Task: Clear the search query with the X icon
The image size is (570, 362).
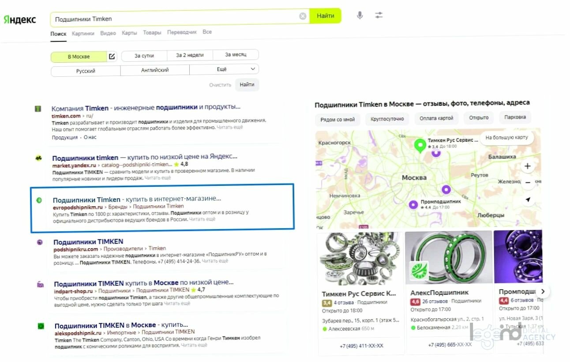Action: (x=303, y=16)
